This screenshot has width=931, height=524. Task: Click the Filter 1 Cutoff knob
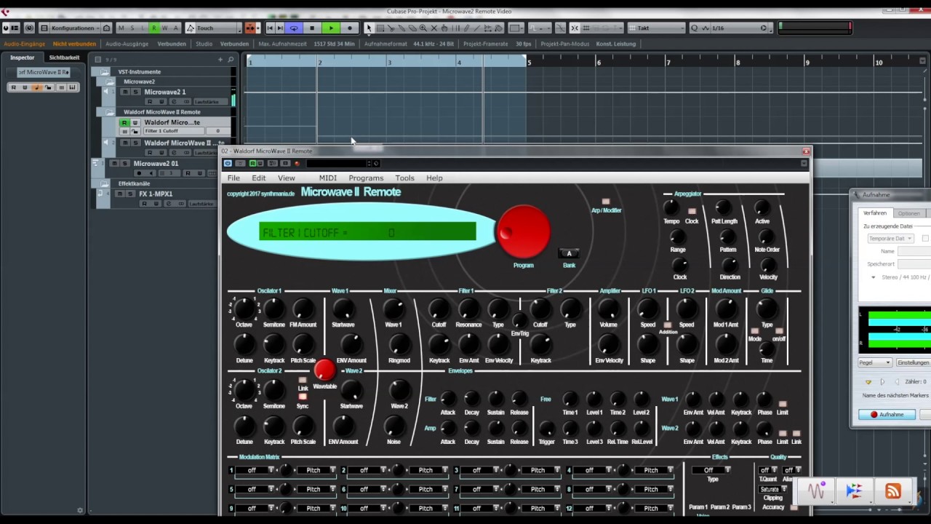pyautogui.click(x=439, y=309)
